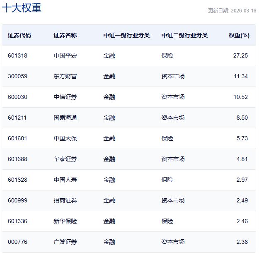Click security code 601601
Image resolution: width=259 pixels, height=255 pixels.
[17, 138]
